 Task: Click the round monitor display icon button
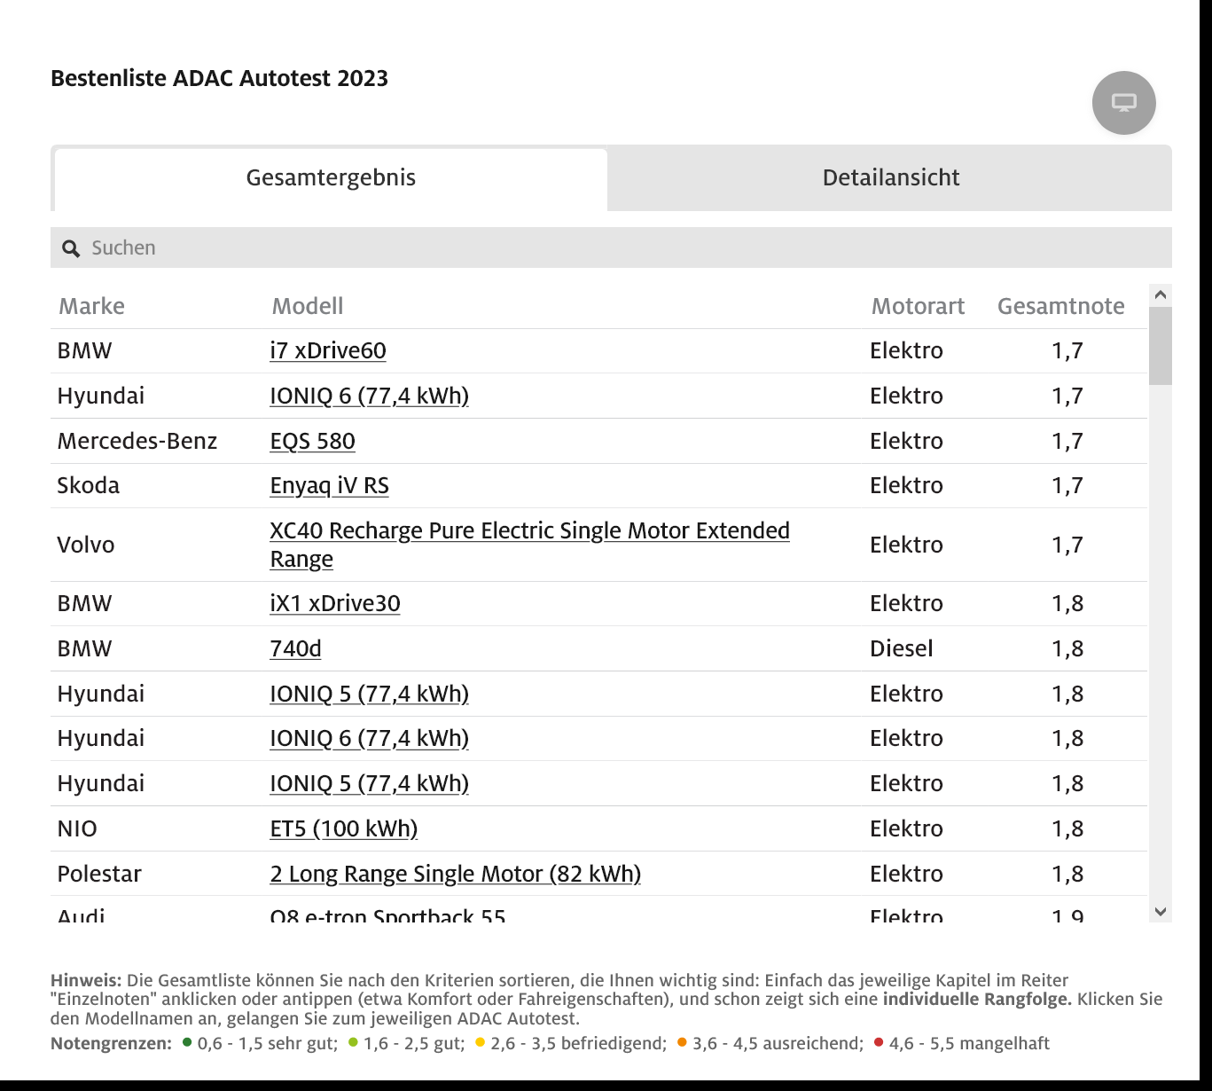(1123, 103)
